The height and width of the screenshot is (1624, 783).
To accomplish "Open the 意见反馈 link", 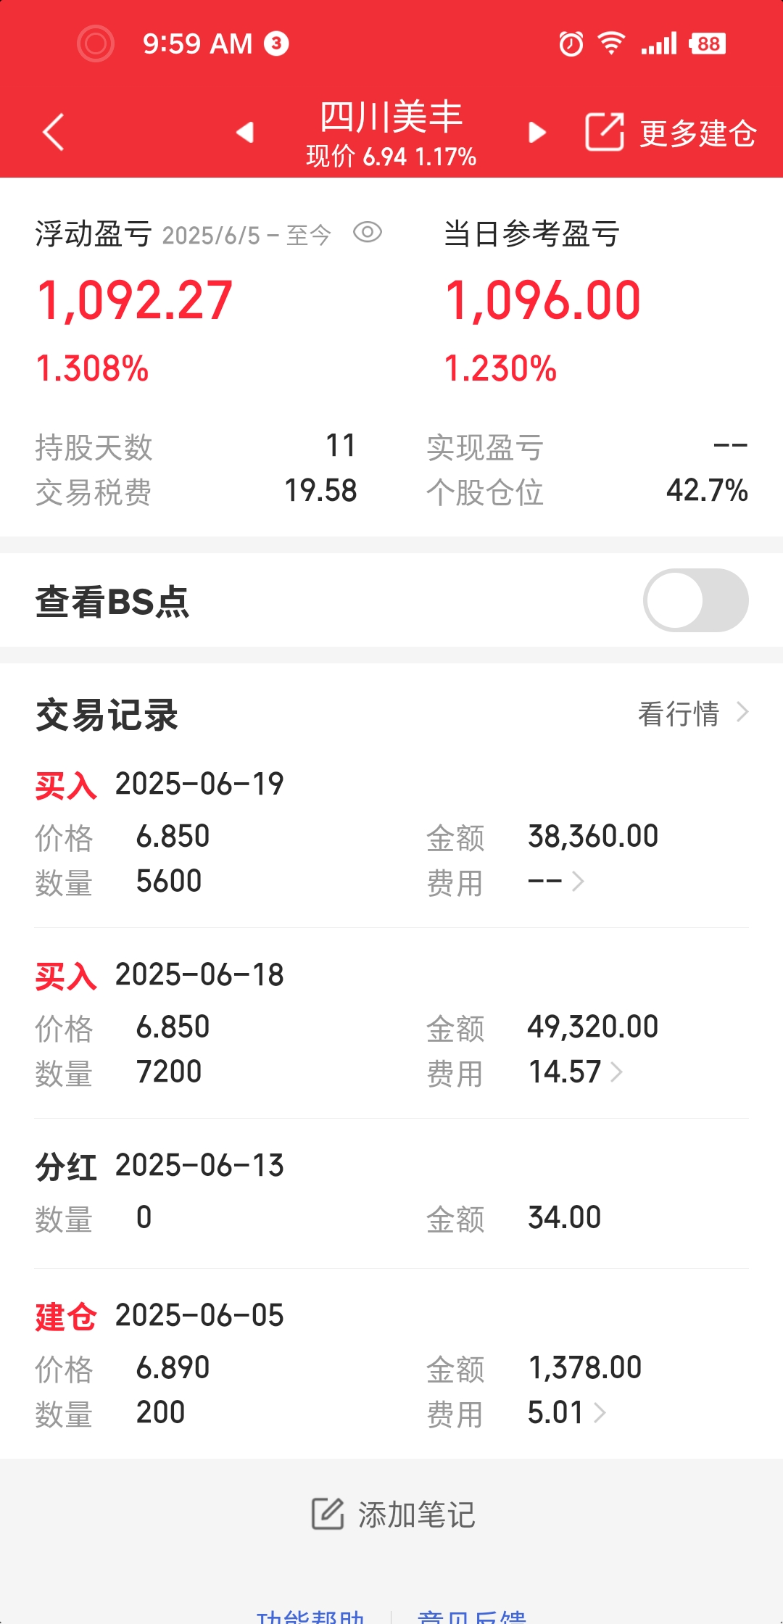I will pyautogui.click(x=472, y=1615).
